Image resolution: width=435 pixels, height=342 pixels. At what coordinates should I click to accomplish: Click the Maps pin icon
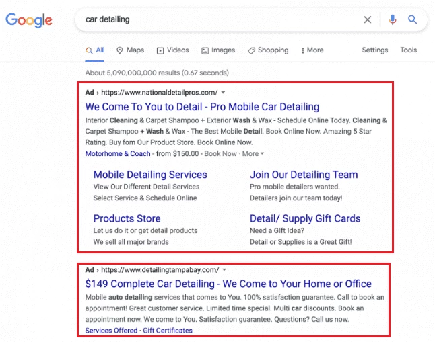point(120,50)
